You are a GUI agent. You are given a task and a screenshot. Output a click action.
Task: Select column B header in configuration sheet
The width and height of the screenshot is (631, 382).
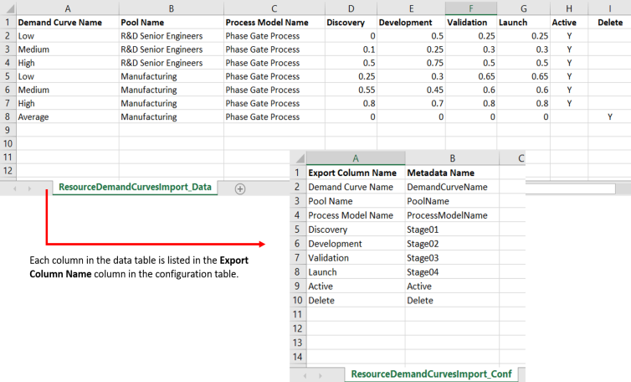tap(452, 158)
